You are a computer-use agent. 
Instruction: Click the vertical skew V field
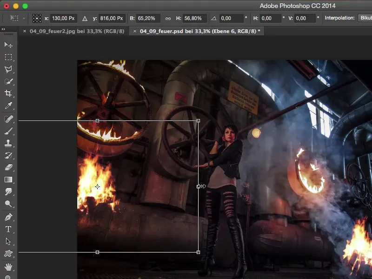coord(305,18)
